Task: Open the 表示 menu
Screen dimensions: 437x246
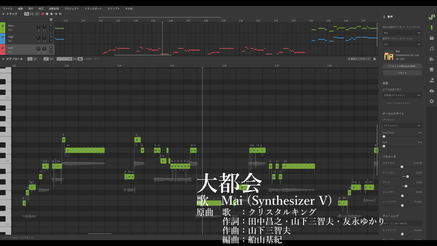Action: [30, 9]
